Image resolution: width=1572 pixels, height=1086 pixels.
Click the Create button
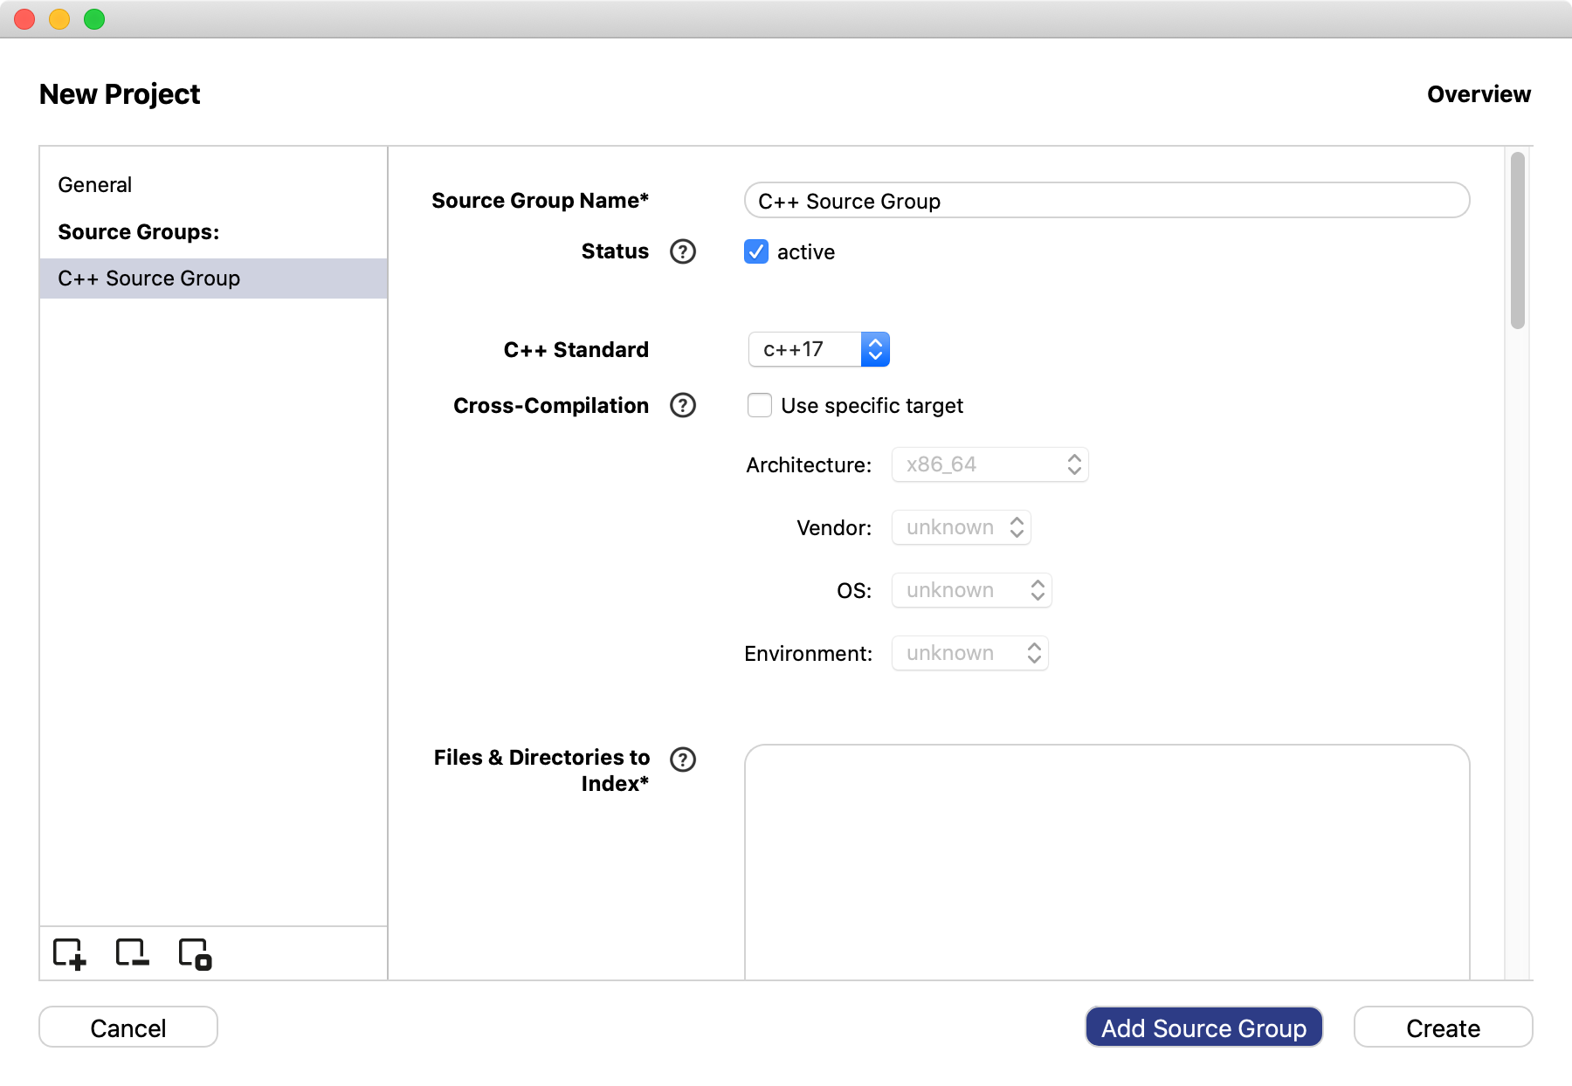tap(1443, 1028)
